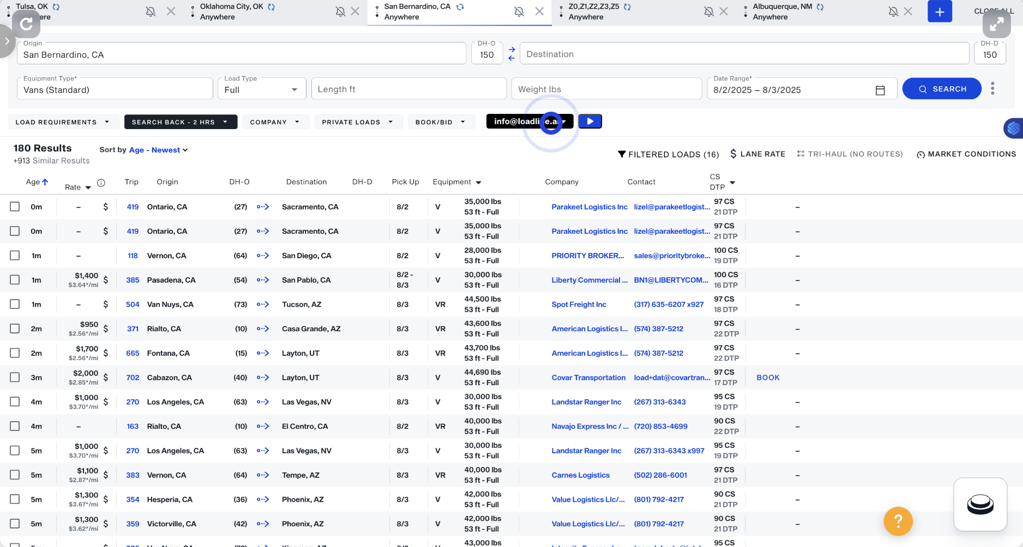Expand the Search Back - 2 Hrs dropdown
Viewport: 1023px width, 547px height.
click(180, 121)
